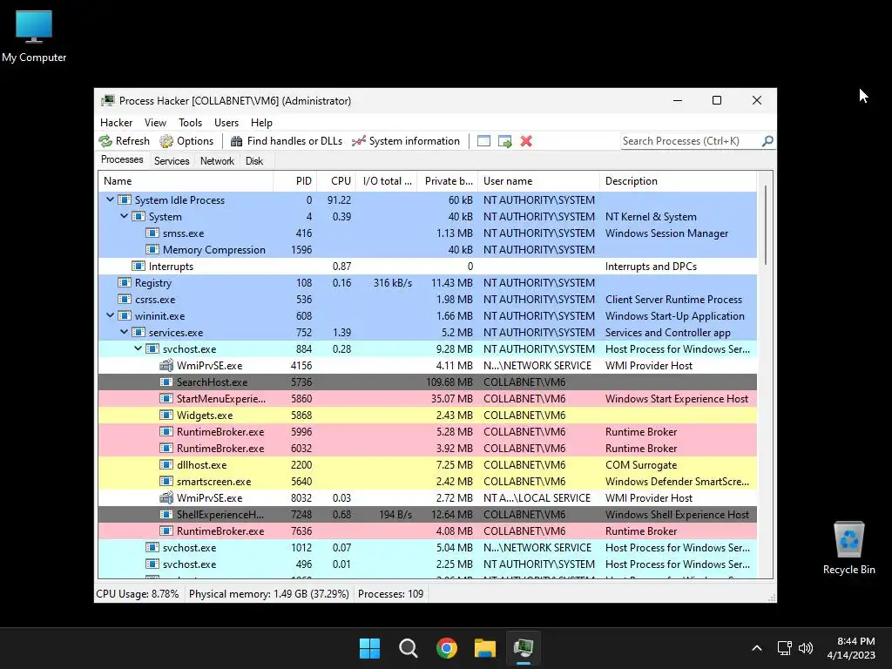Screen dimensions: 892x669
Task: Click the find window and thread icon
Action: click(504, 141)
